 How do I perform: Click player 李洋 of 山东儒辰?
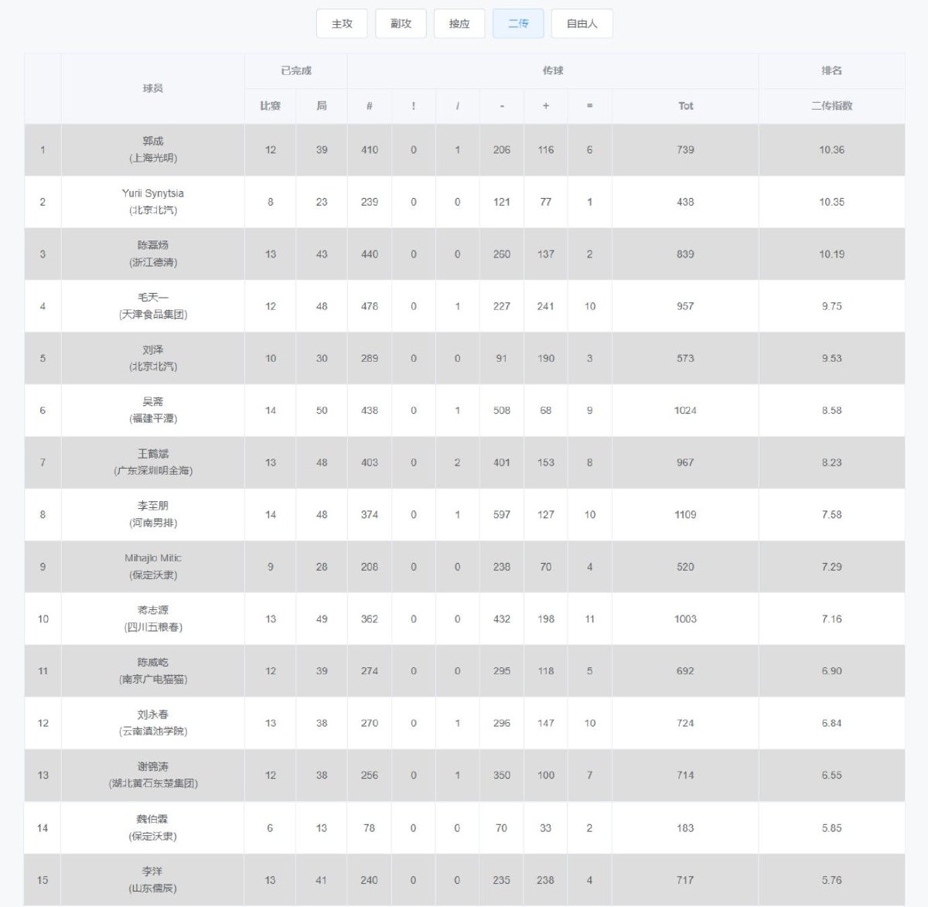pos(153,880)
